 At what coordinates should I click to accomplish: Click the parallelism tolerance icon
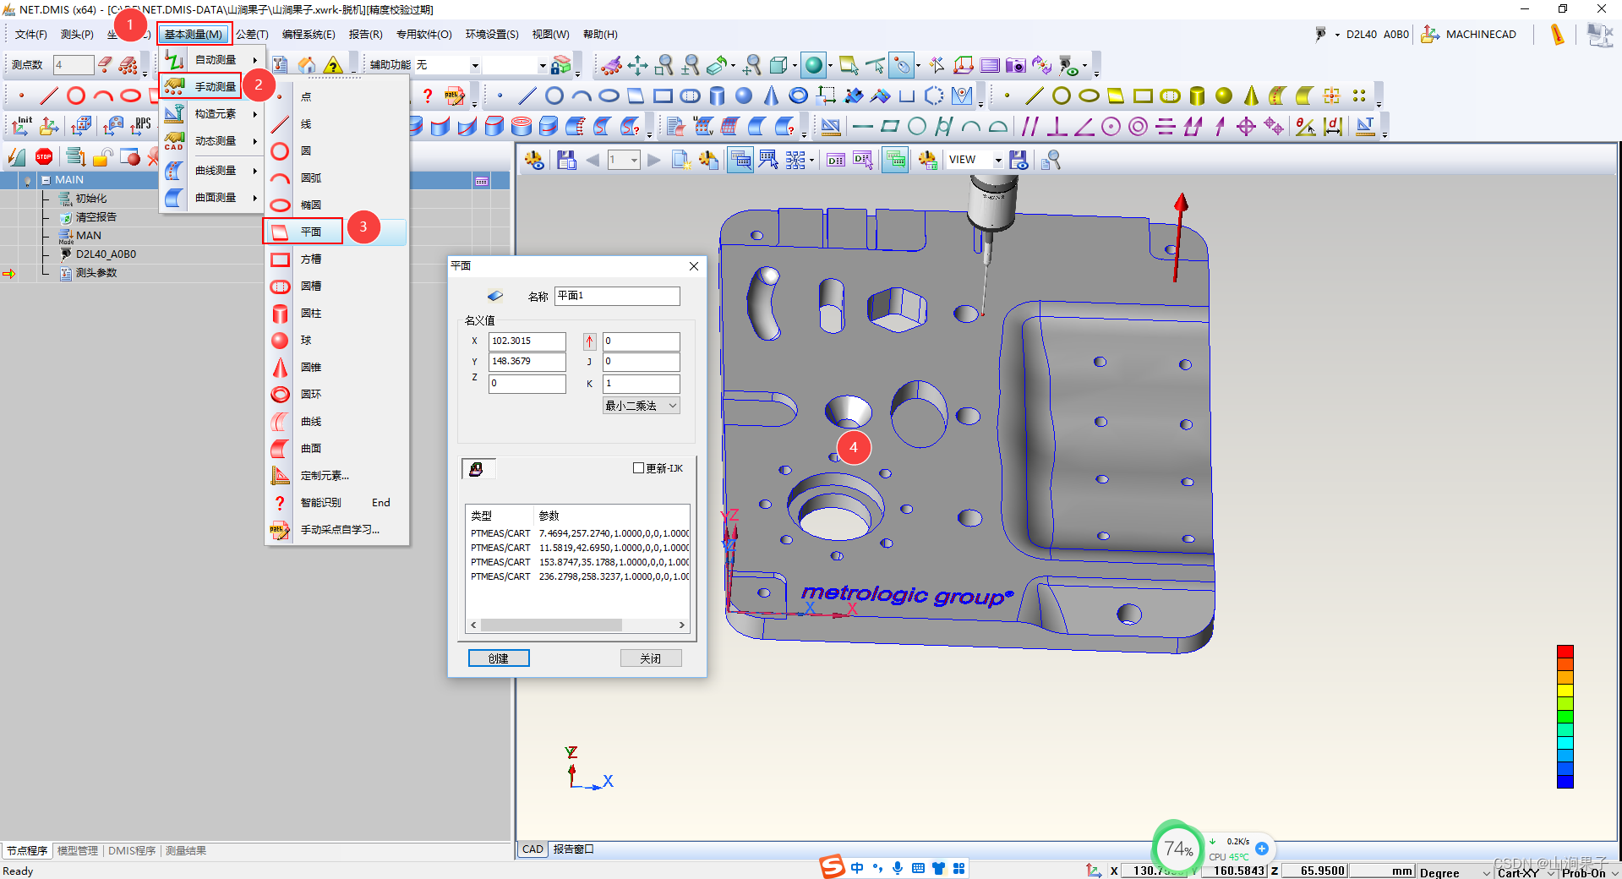point(1029,127)
